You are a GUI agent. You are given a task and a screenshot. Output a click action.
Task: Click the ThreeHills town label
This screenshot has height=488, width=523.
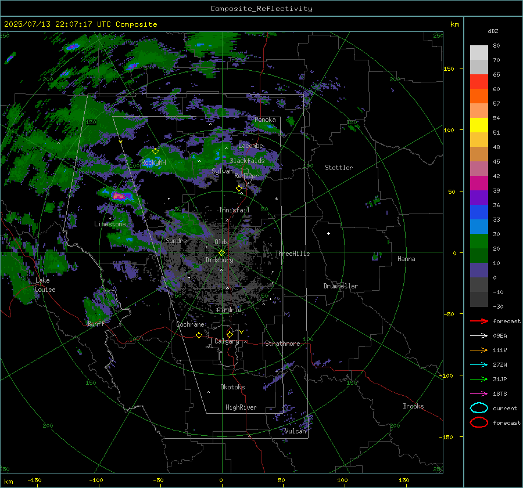click(292, 254)
